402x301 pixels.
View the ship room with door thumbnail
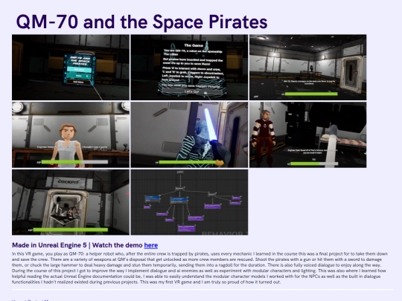308,68
